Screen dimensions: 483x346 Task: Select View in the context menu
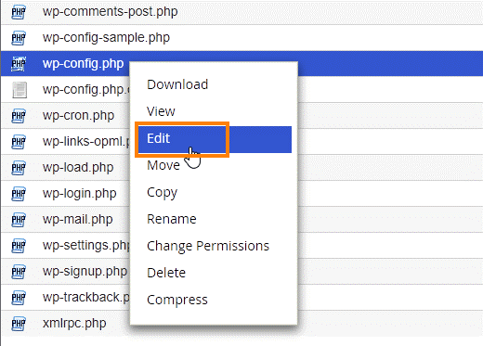pos(161,111)
